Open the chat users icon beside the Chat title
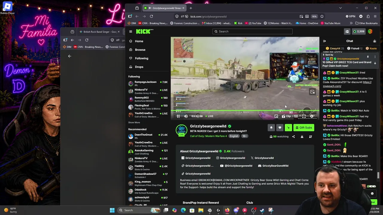 [375, 41]
